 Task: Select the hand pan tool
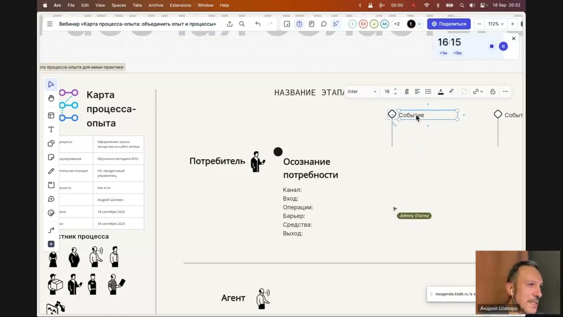coord(51,98)
